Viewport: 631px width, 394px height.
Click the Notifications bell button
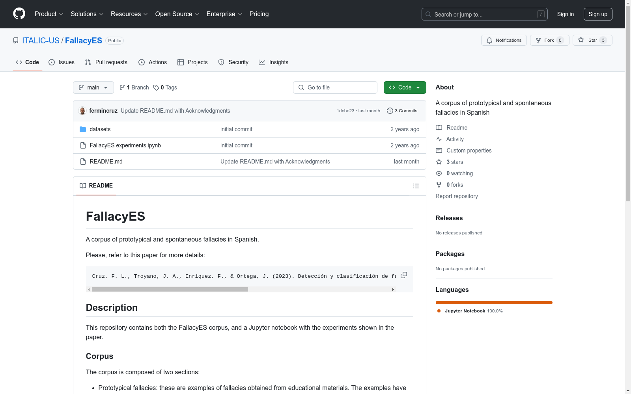(504, 40)
